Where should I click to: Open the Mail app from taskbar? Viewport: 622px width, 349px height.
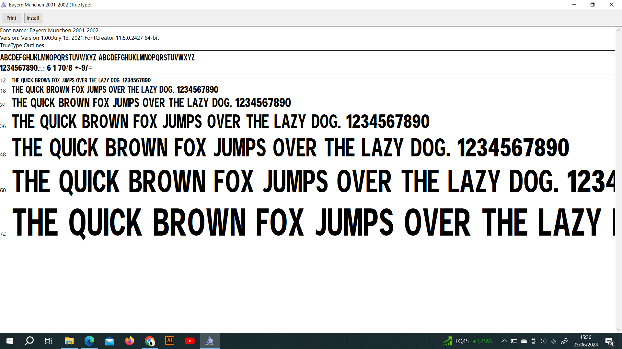[x=109, y=341]
